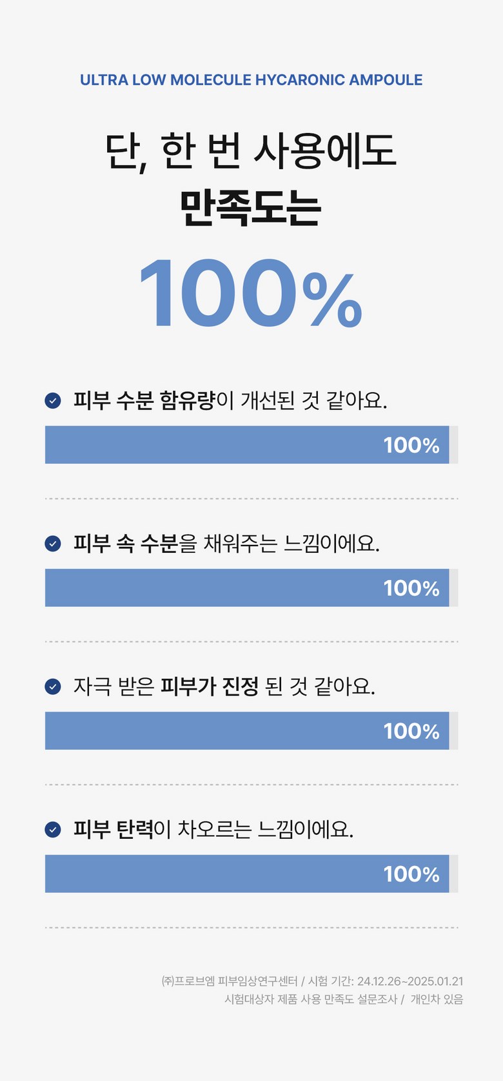503x1081 pixels.
Task: Select the statement 피부 탄력이 차오르는 느낌이에요
Action: [213, 829]
